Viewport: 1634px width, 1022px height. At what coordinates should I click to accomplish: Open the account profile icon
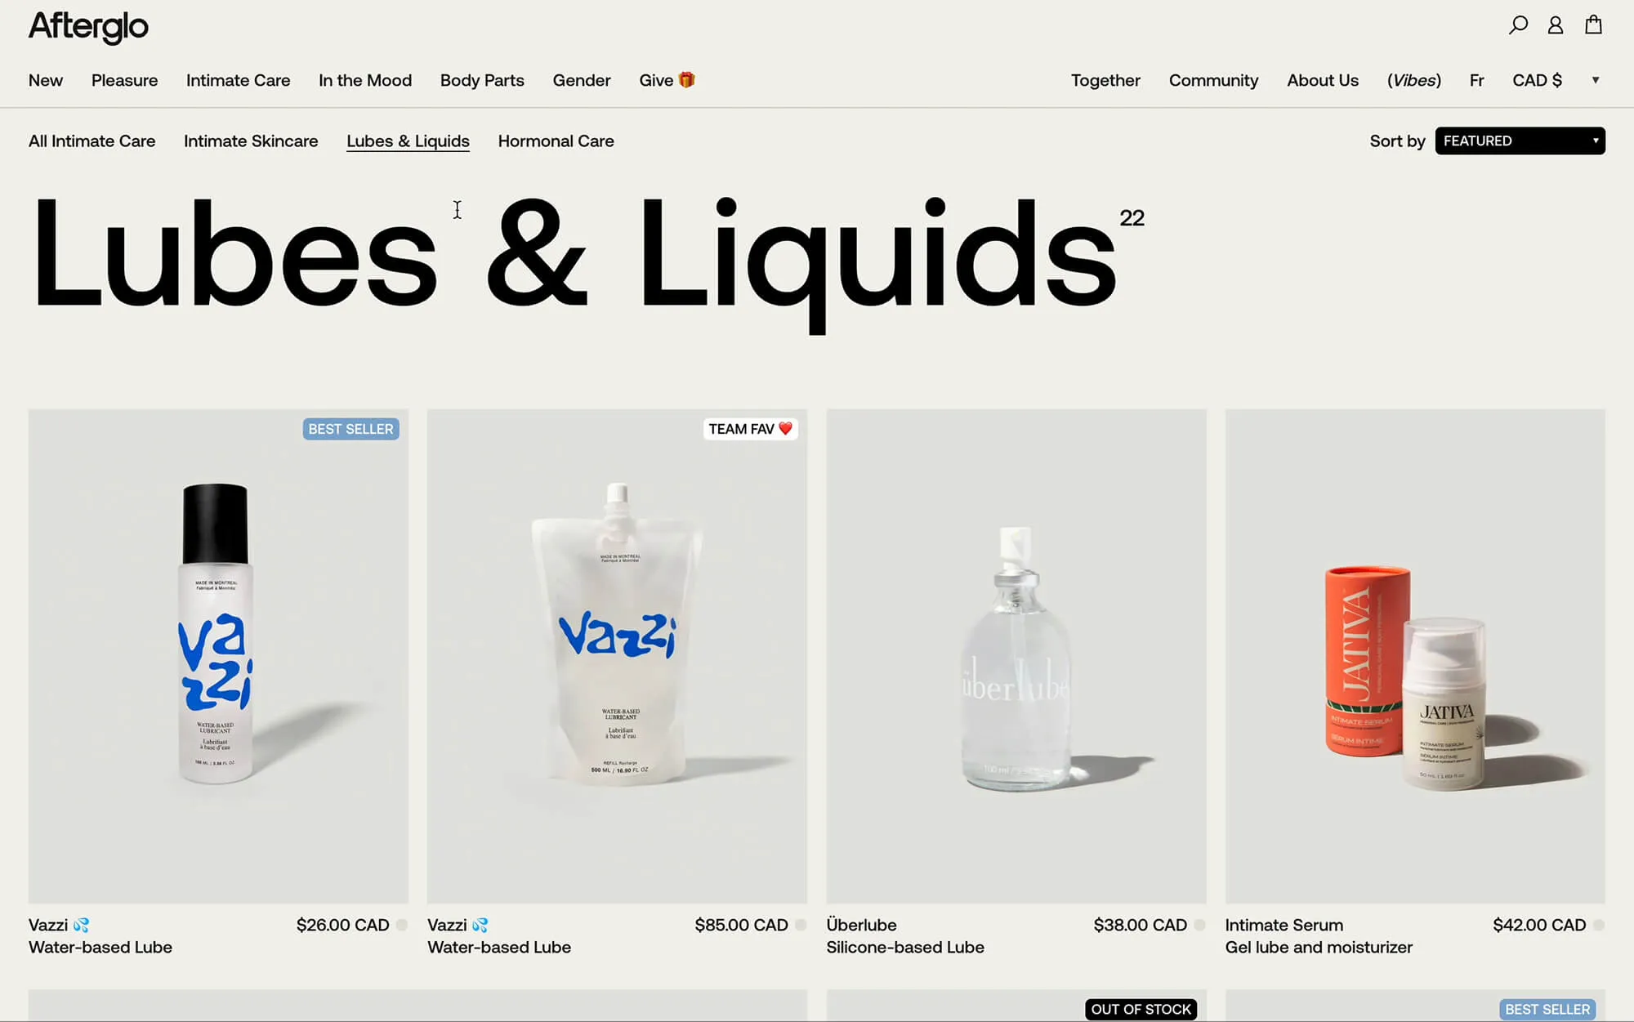click(1556, 25)
